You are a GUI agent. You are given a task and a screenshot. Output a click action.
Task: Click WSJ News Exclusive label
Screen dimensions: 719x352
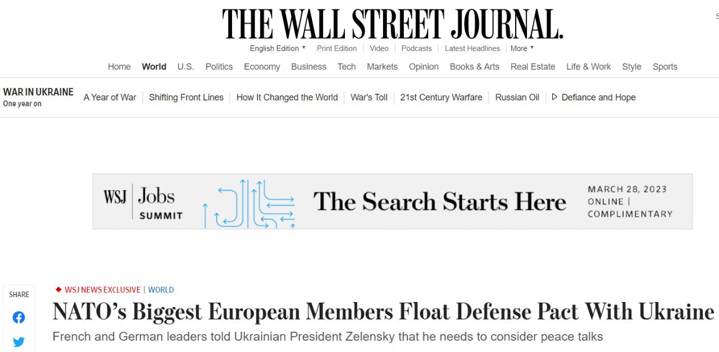pos(102,290)
